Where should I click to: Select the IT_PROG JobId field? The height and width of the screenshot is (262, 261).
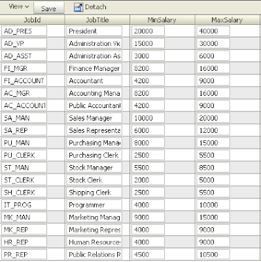24,205
